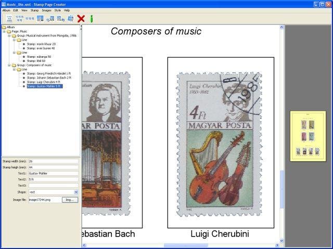The width and height of the screenshot is (333, 249).
Task: Click the toolbar icon with diagonal arrow pointing down-right
Action: [x=61, y=19]
